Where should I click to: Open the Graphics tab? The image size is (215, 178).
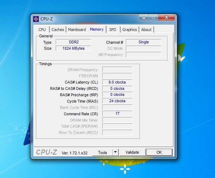(x=130, y=30)
